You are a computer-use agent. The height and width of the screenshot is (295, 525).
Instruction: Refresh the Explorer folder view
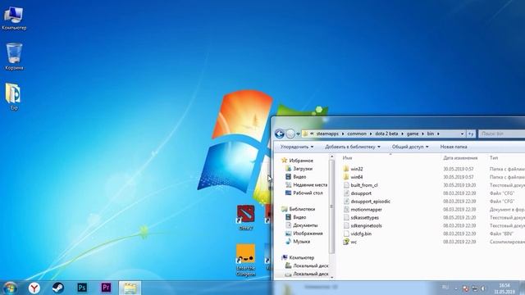tap(471, 134)
